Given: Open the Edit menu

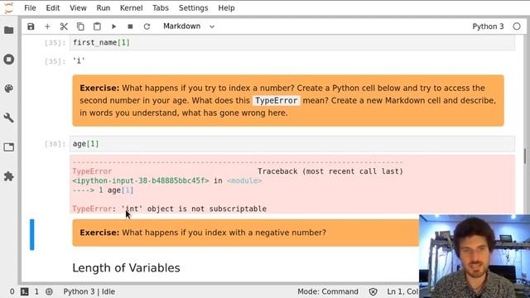Looking at the screenshot, I should pyautogui.click(x=53, y=8).
